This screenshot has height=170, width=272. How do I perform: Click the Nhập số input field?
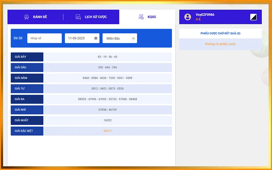point(44,38)
